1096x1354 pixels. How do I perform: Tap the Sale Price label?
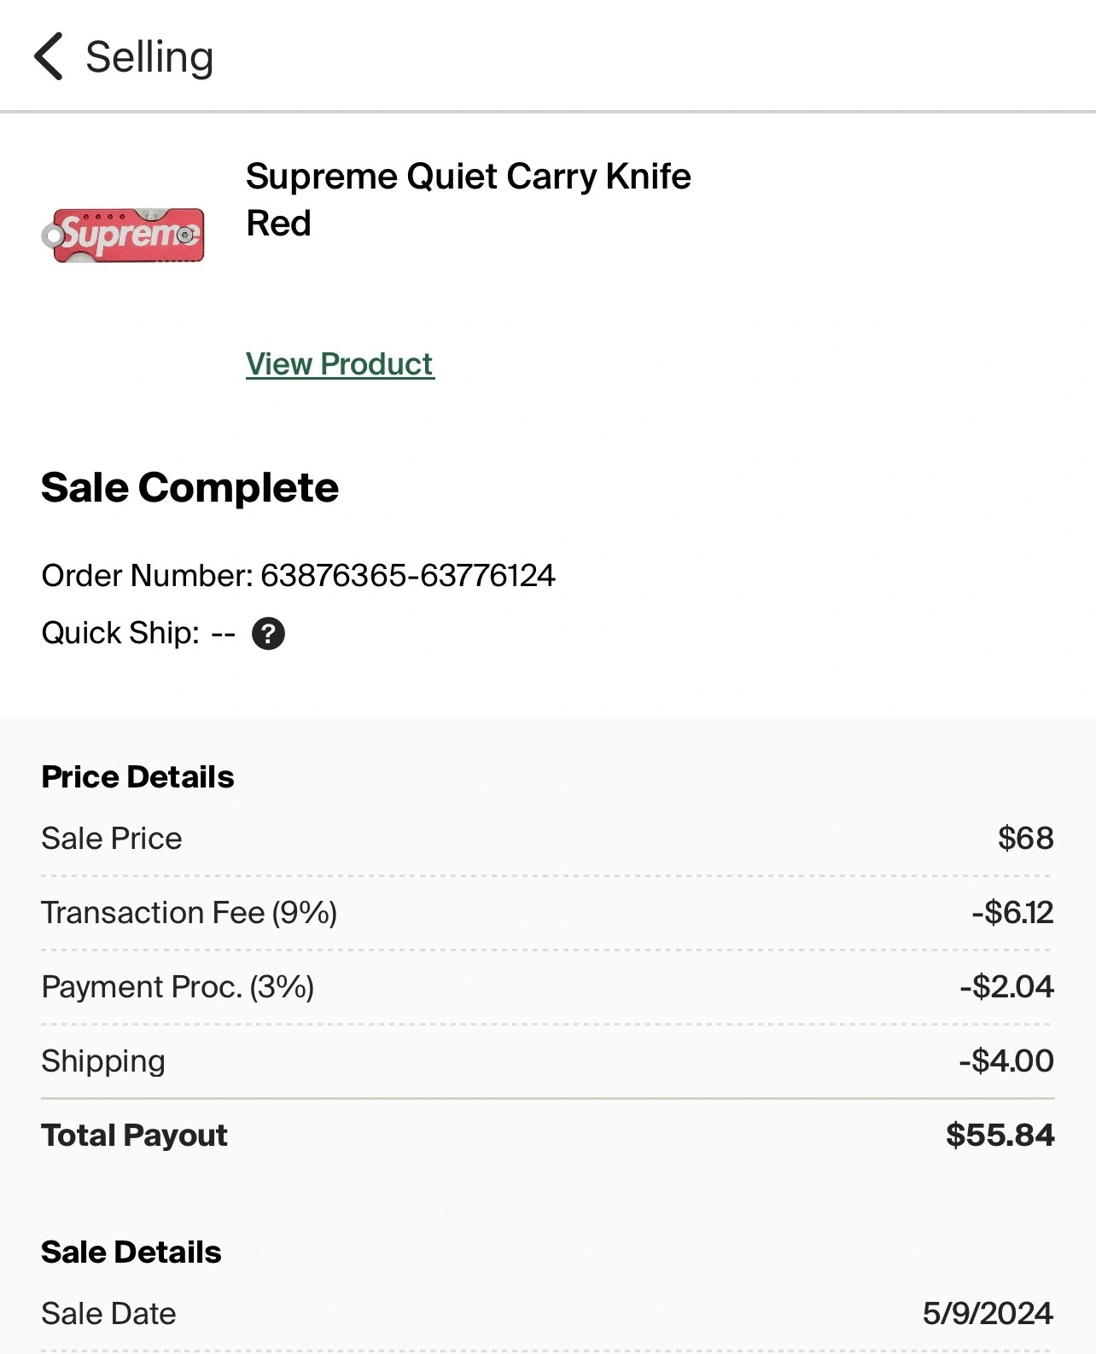tap(112, 839)
